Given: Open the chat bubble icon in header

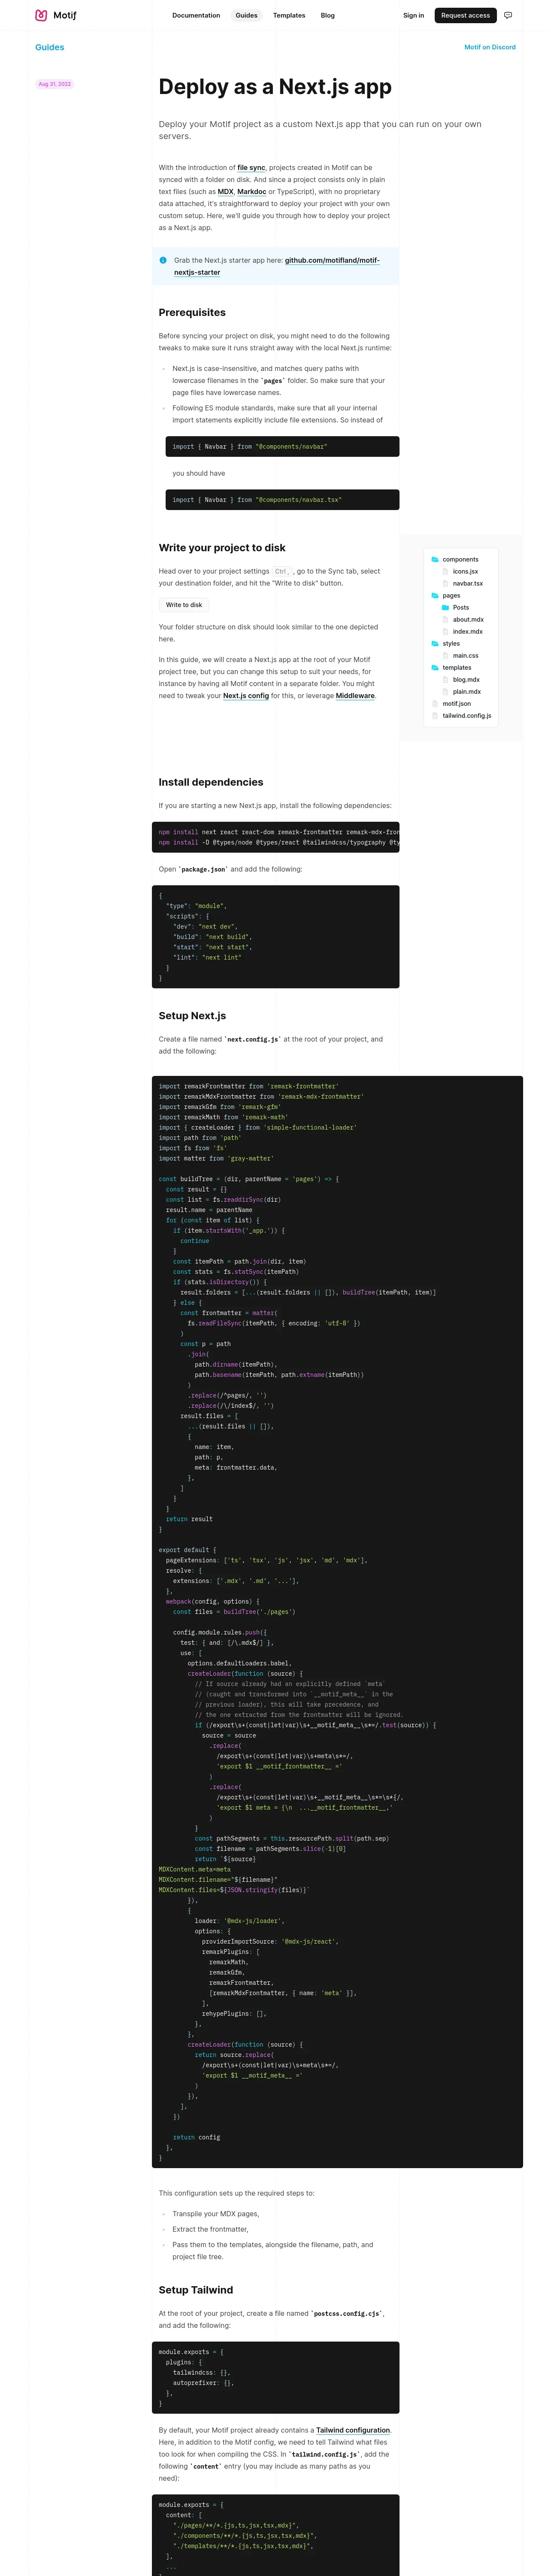Looking at the screenshot, I should (508, 15).
